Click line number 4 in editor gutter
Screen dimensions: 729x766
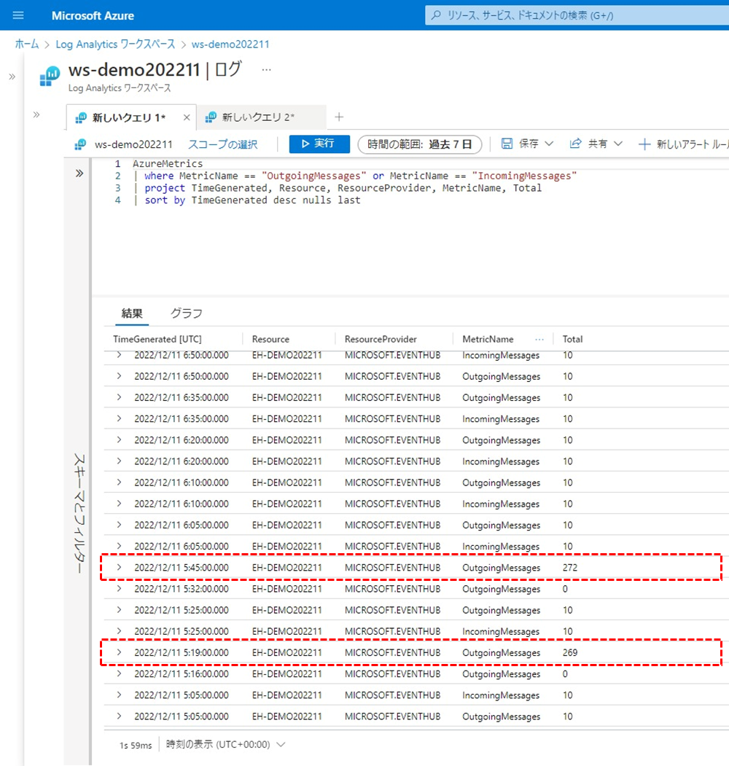click(118, 200)
